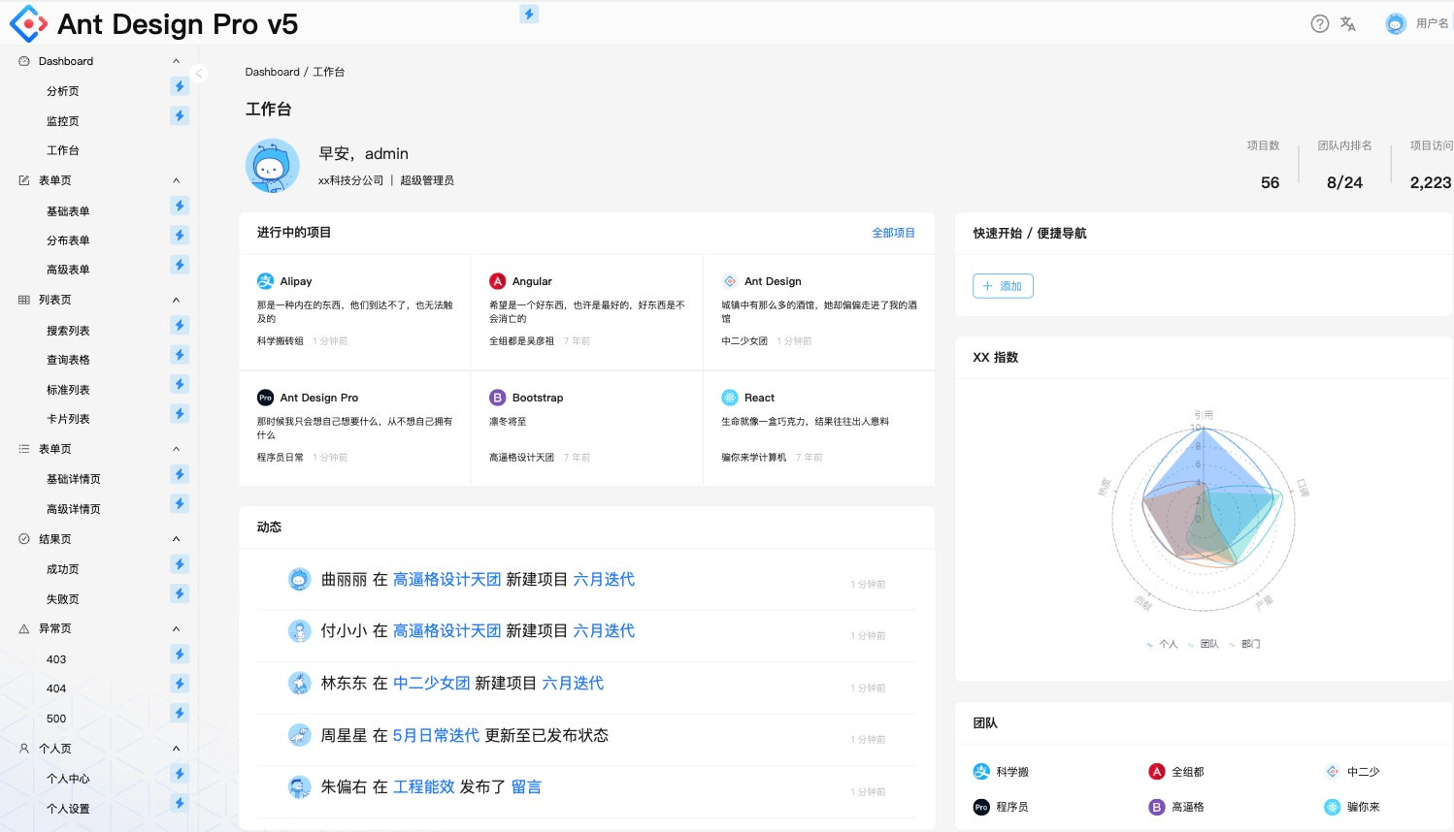Click the lightning icon beside 500
Image resolution: width=1454 pixels, height=832 pixels.
180,713
